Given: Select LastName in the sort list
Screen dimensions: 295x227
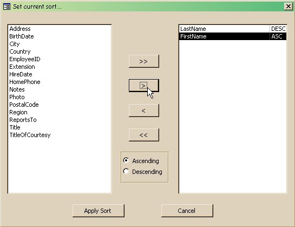Looking at the screenshot, I should click(x=233, y=29).
